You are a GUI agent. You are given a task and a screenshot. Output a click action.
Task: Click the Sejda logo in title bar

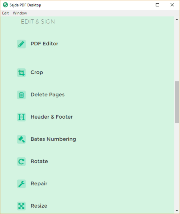6,5
